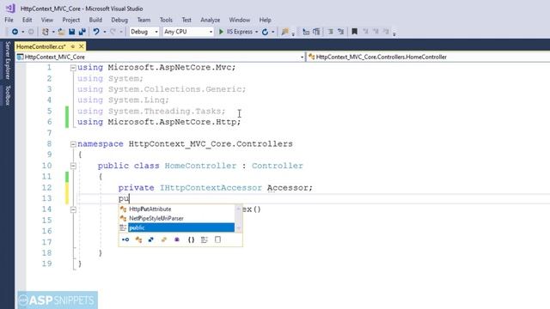Open the HomeController type navigation dropdown
550x309 pixels.
coord(428,57)
